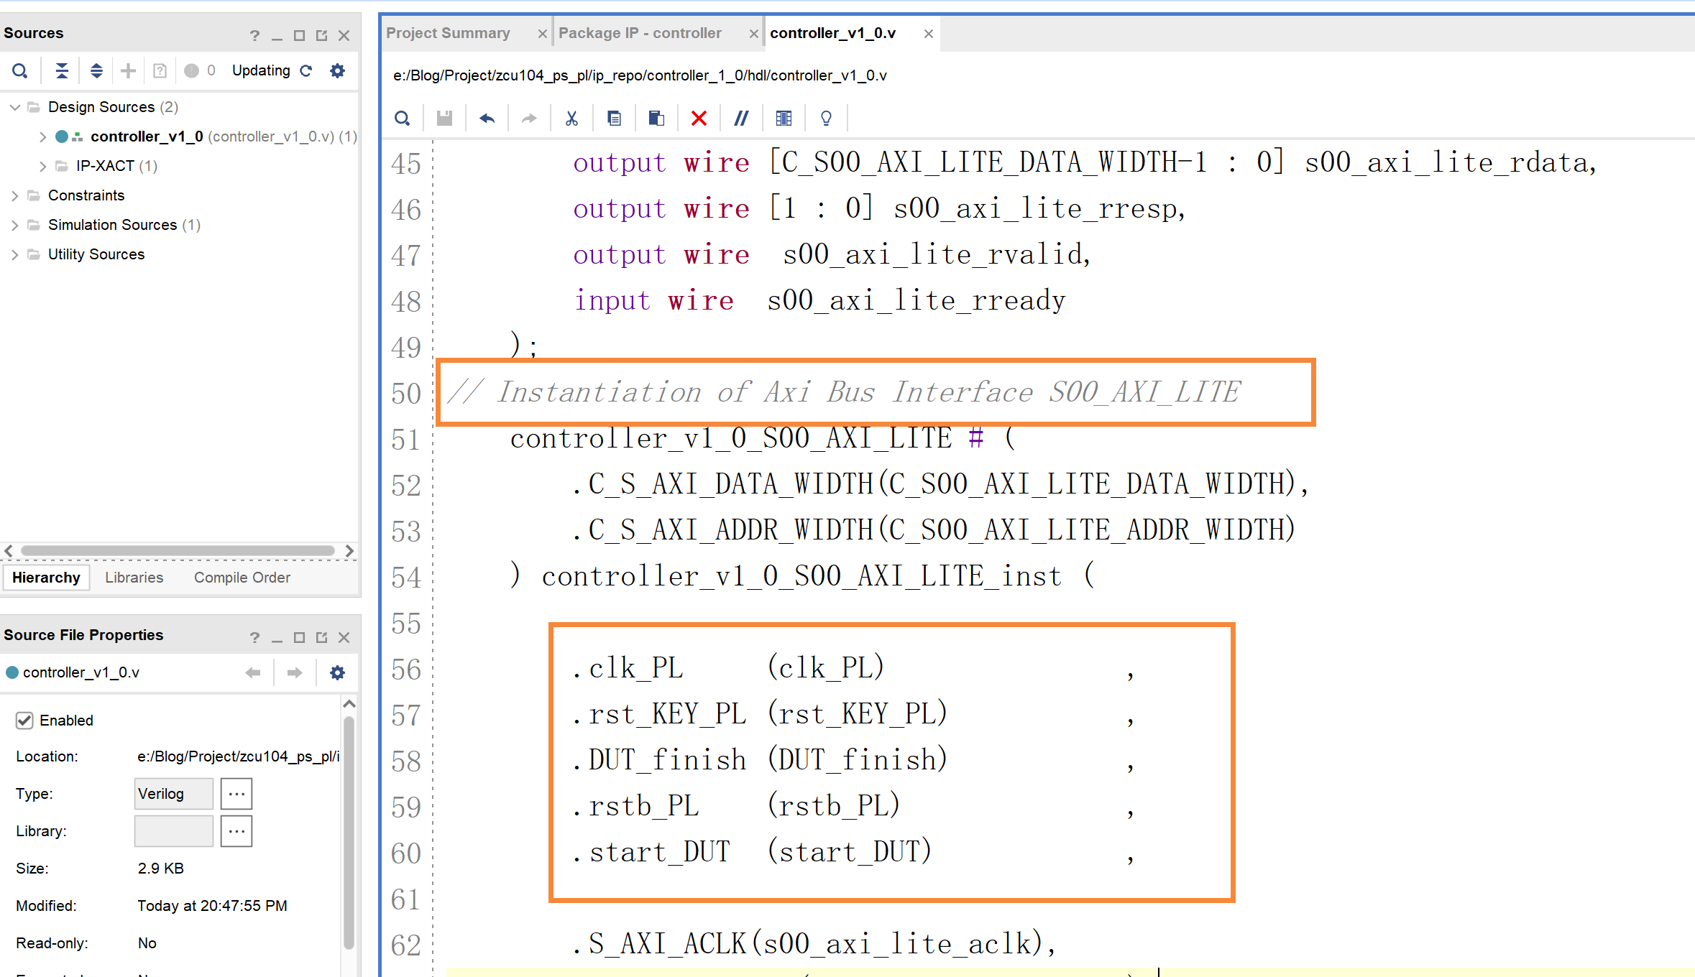Delete selection with red X icon
The image size is (1695, 977).
(x=699, y=119)
